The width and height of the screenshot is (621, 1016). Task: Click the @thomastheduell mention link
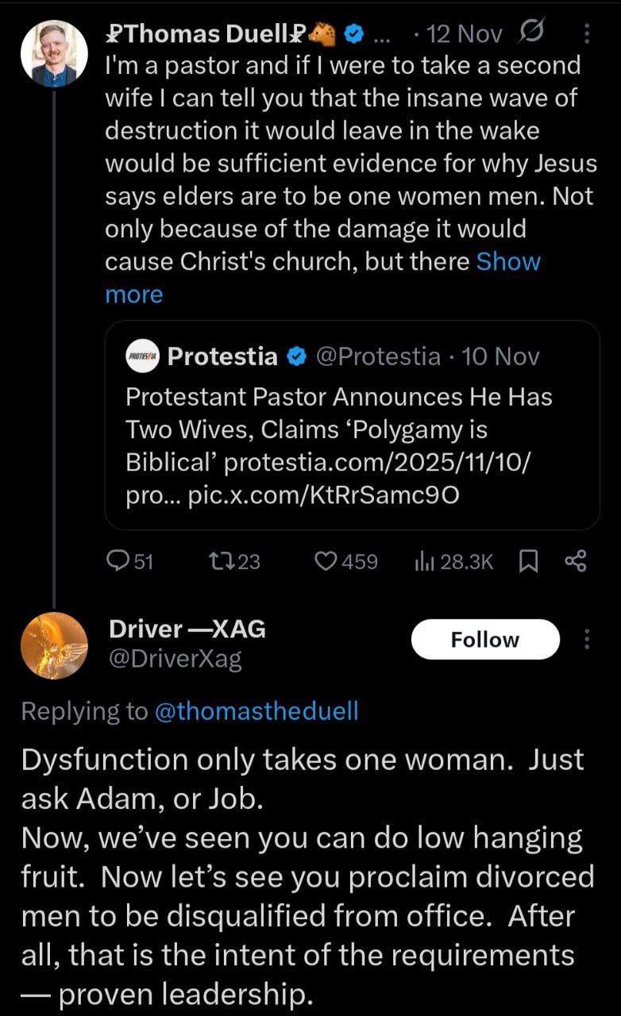click(254, 710)
